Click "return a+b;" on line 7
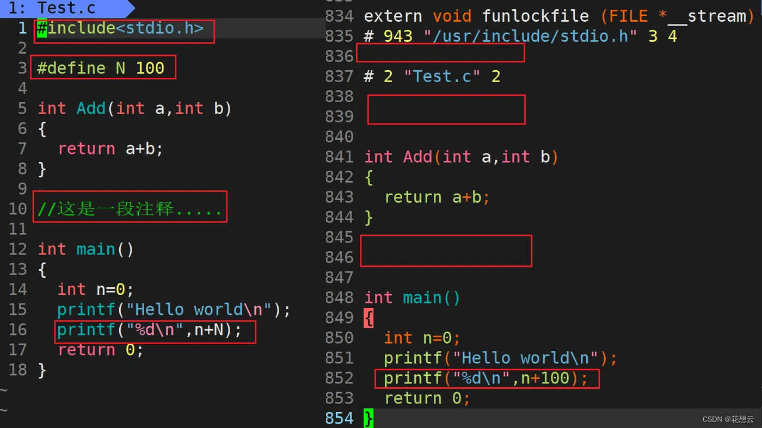 coord(110,148)
